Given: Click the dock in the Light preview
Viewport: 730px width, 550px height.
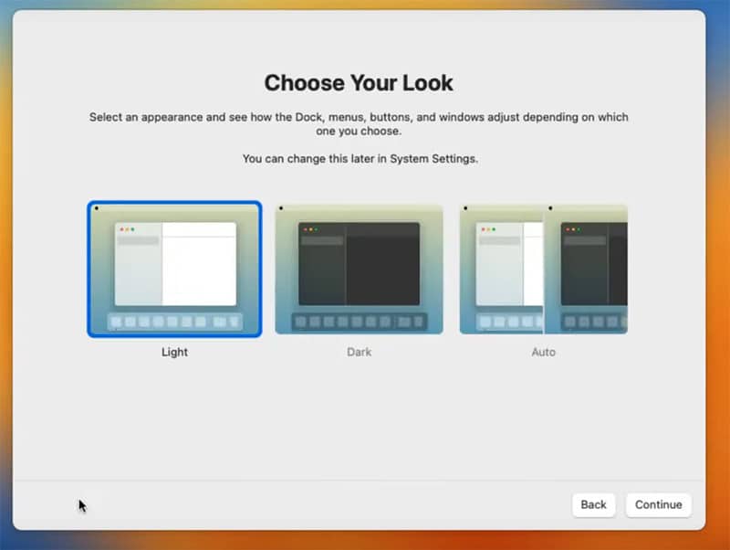Looking at the screenshot, I should (x=174, y=322).
